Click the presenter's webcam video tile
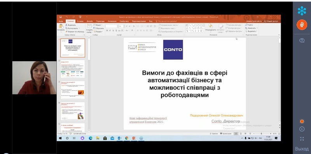 click(34, 78)
